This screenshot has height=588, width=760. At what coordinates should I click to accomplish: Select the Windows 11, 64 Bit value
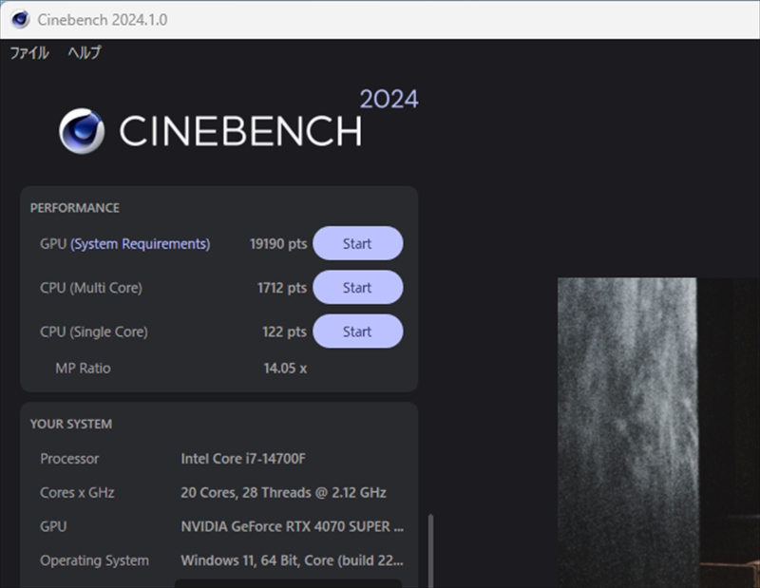point(292,560)
